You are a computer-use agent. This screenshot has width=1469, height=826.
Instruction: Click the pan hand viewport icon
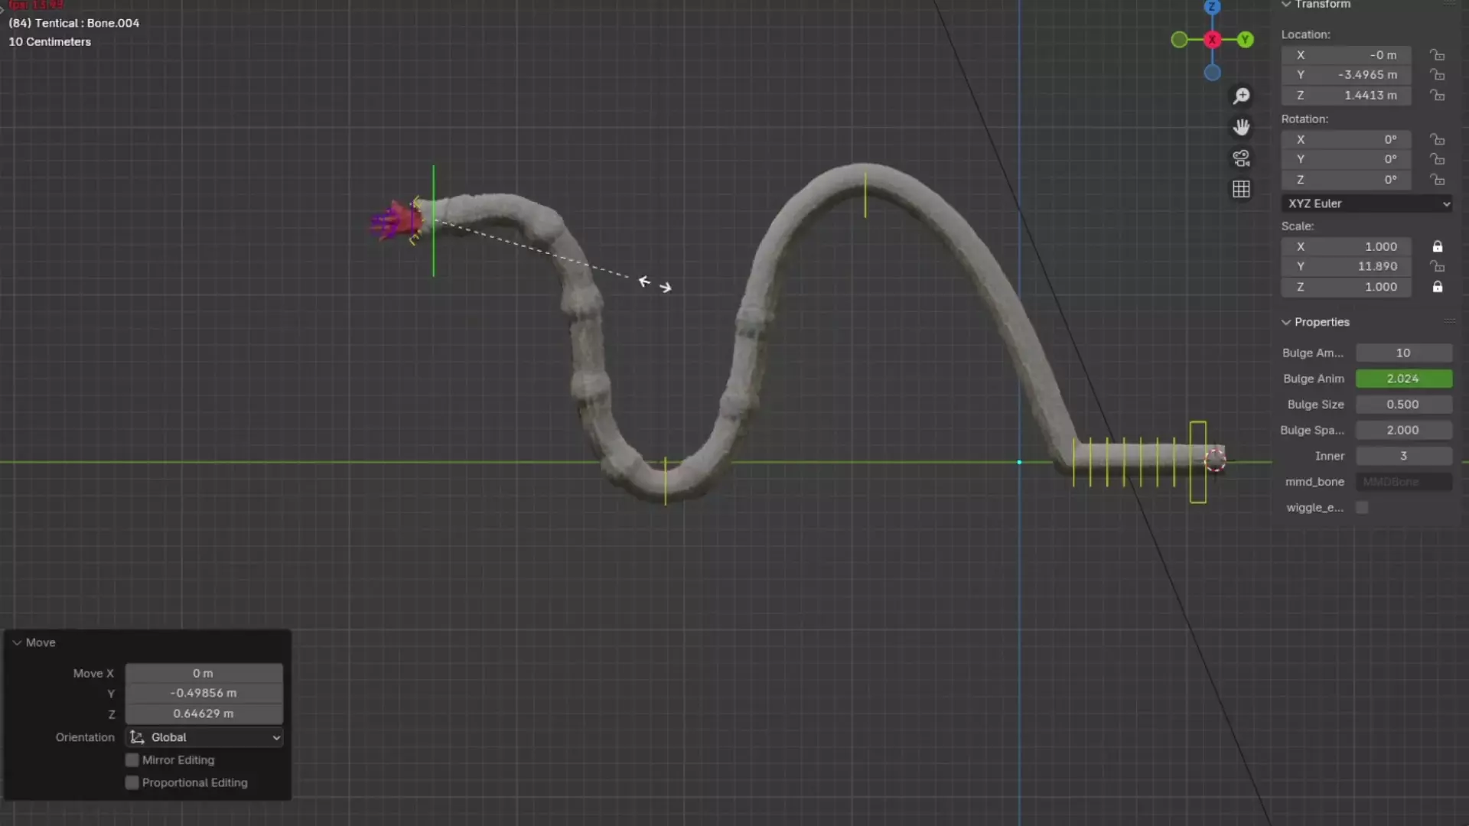1241,127
